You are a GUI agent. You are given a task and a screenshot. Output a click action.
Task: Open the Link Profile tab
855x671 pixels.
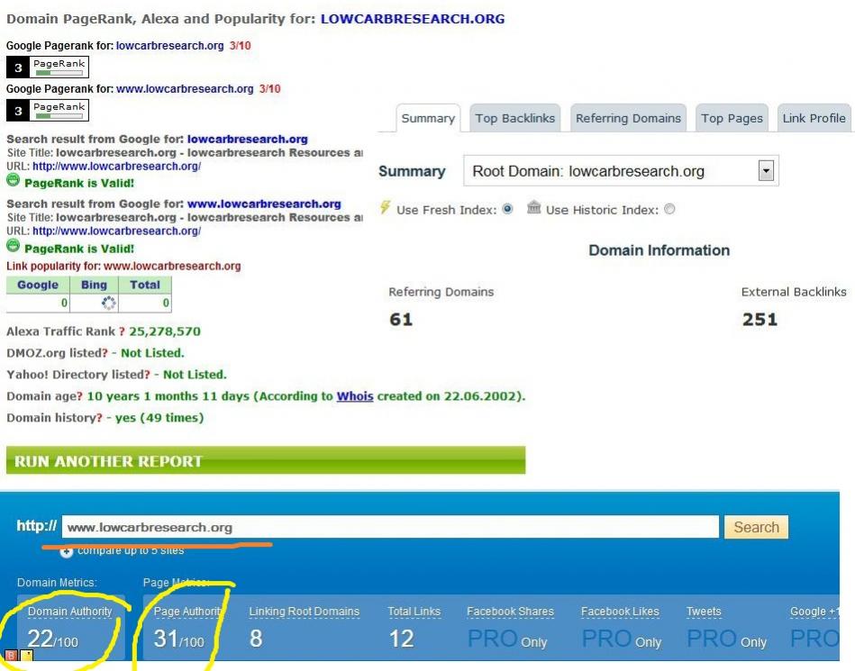pos(814,118)
